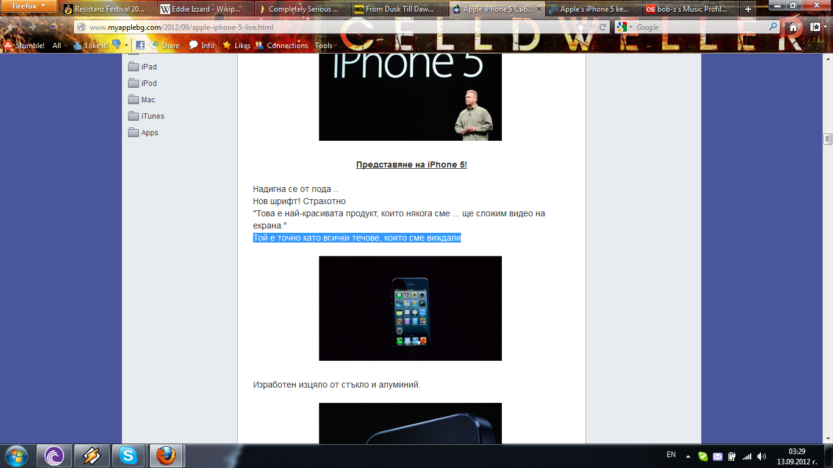Image resolution: width=833 pixels, height=468 pixels.
Task: Switch to Apple's iPhone 5 keynote tab
Action: pyautogui.click(x=595, y=9)
